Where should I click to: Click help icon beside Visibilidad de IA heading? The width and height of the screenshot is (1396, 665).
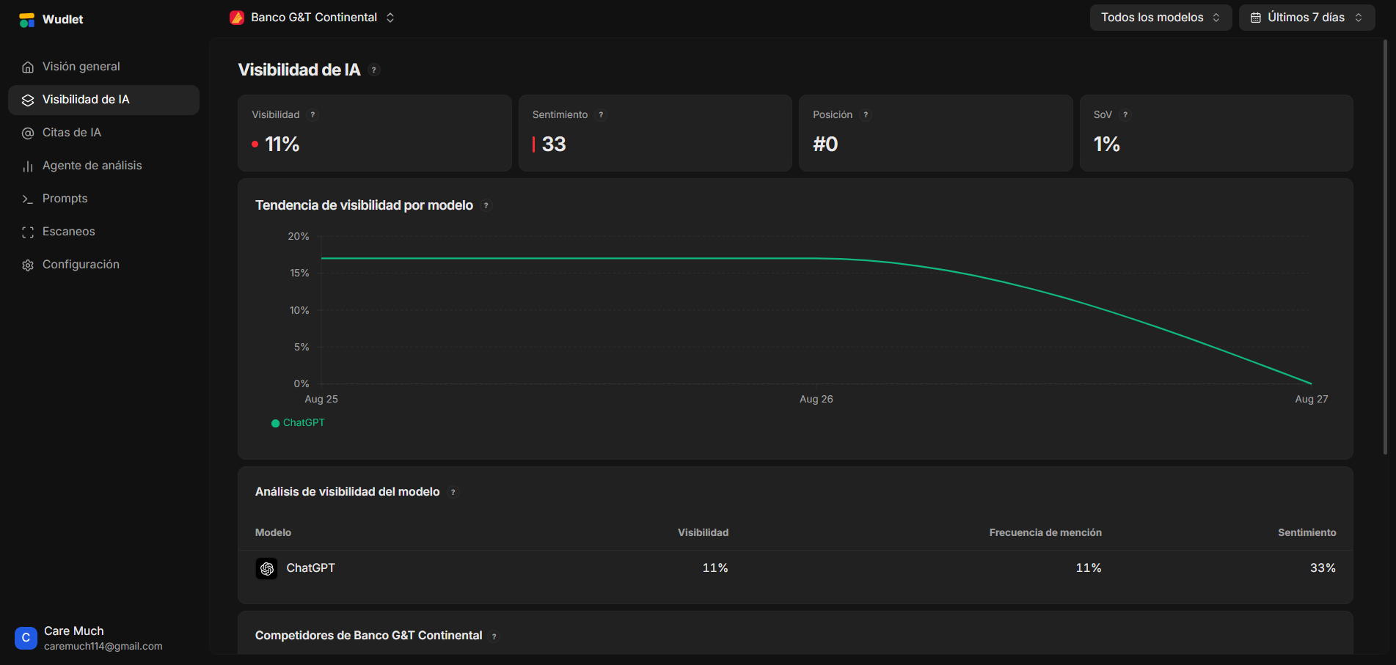(x=374, y=70)
